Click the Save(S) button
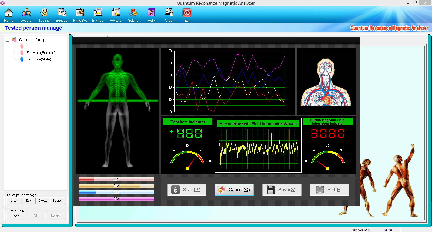Image resolution: width=432 pixels, height=232 pixels. tap(282, 190)
